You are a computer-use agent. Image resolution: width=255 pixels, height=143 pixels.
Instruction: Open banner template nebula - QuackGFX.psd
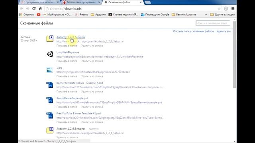click(x=80, y=83)
